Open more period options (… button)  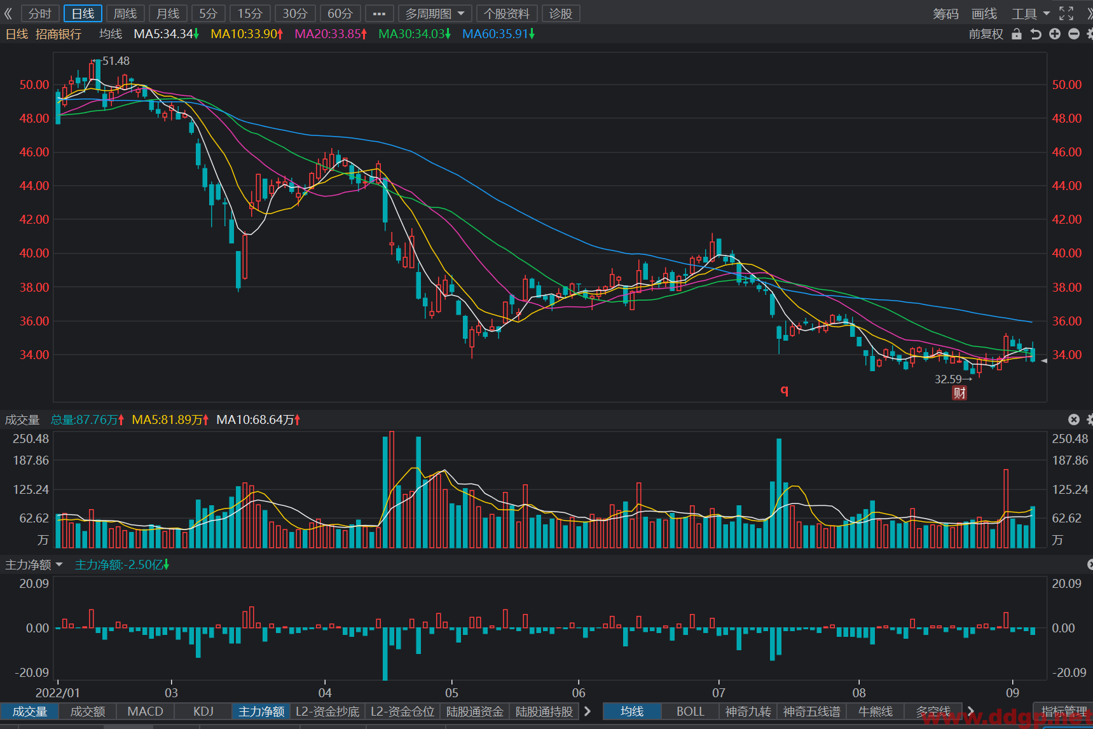379,13
